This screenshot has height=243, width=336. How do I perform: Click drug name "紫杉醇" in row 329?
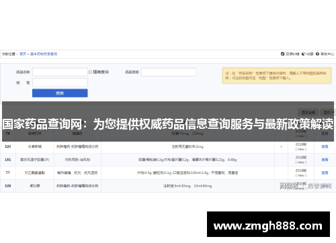[x=35, y=186]
